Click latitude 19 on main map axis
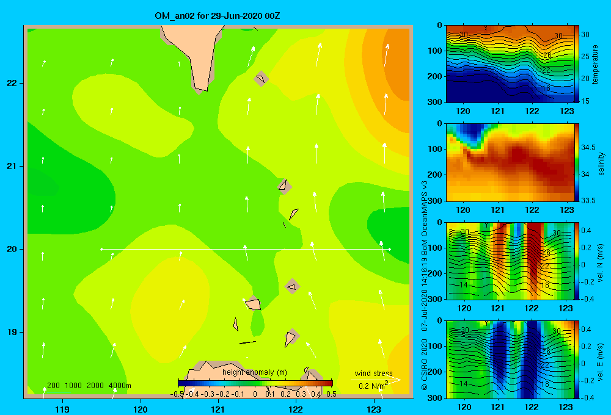611x415 pixels. (x=12, y=332)
